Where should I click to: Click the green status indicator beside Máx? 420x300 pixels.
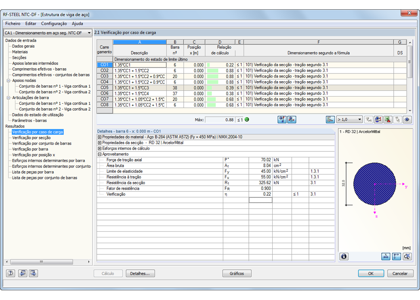tap(247, 120)
